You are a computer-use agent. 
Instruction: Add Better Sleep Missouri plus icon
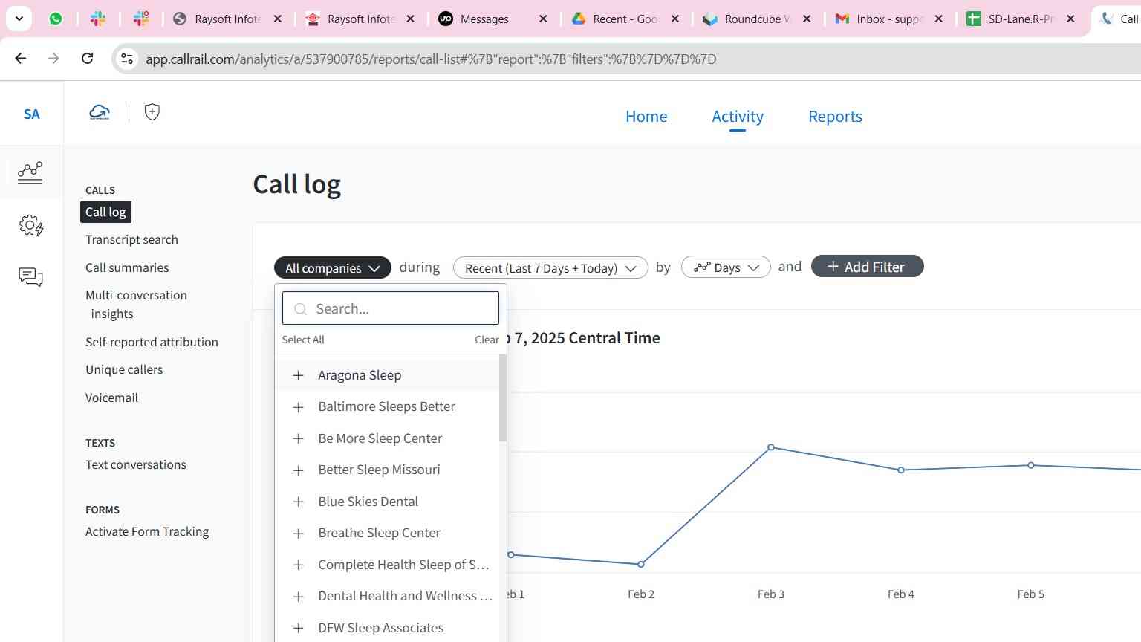pos(298,470)
